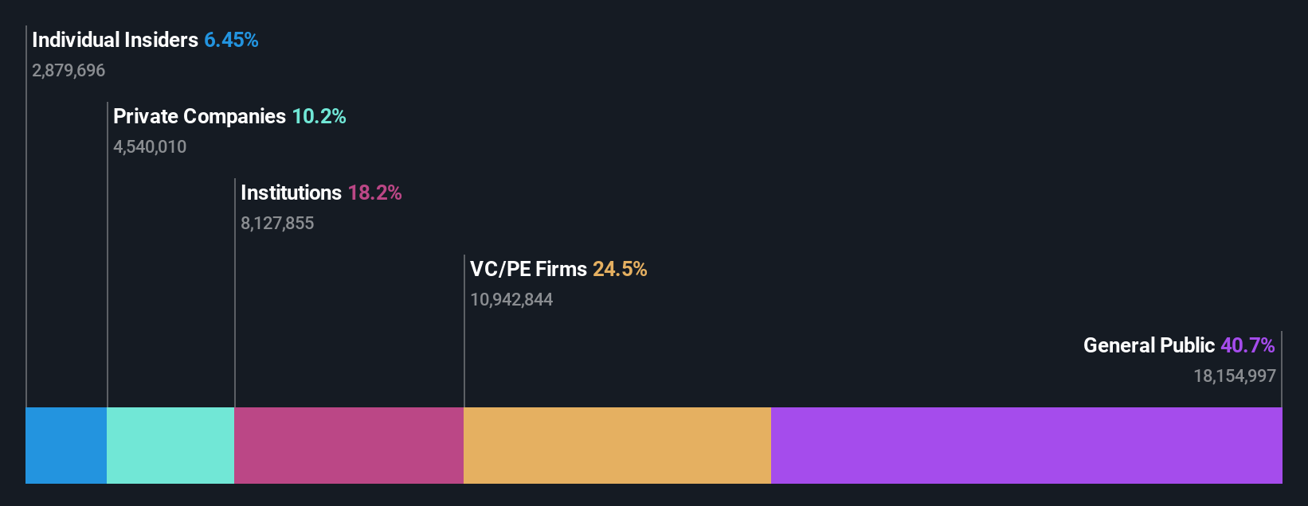Click the 10,942,844 share count
The height and width of the screenshot is (506, 1308).
(511, 300)
